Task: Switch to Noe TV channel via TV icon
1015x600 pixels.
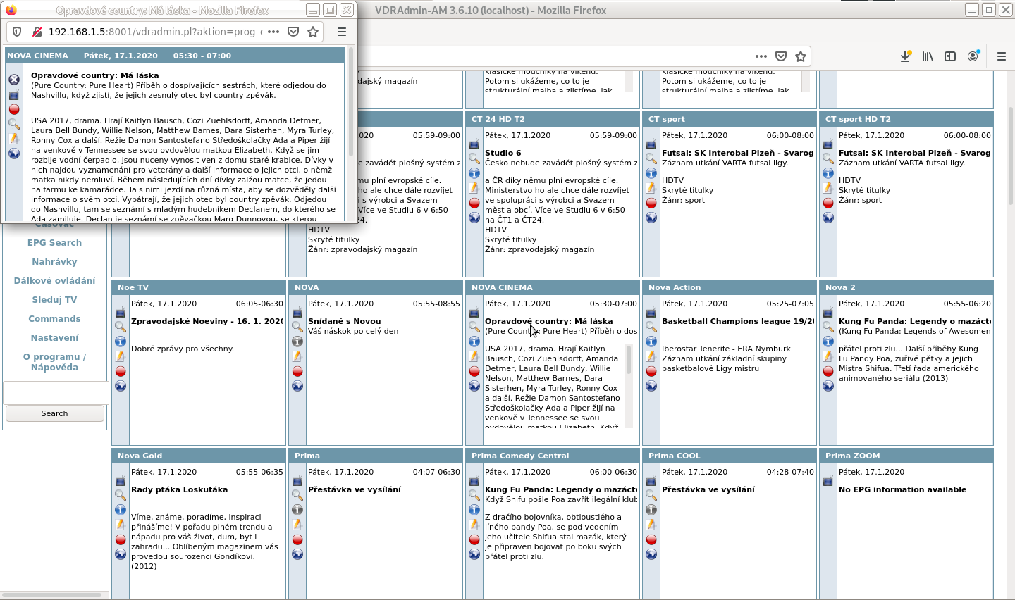Action: (121, 312)
